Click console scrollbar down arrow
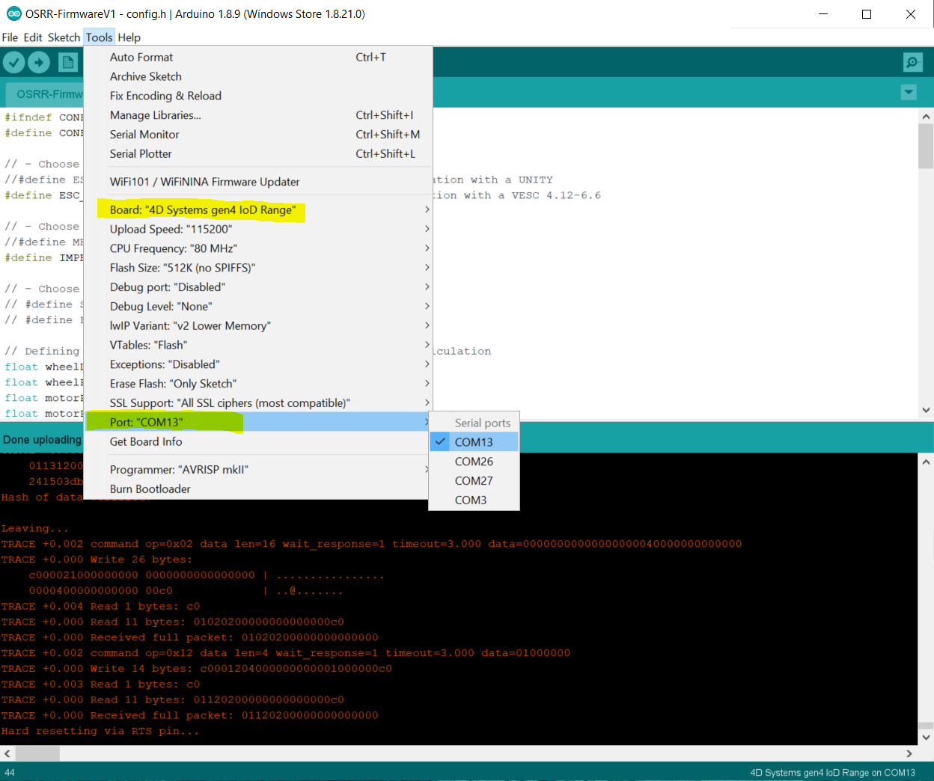This screenshot has width=934, height=781. 926,737
